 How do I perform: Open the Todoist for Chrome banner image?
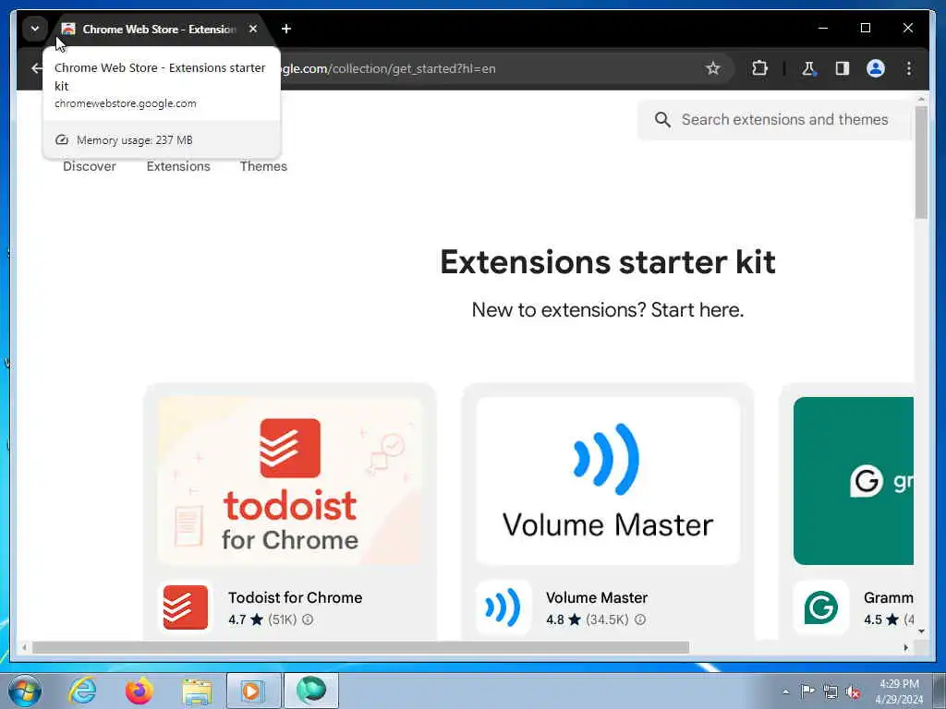[289, 480]
